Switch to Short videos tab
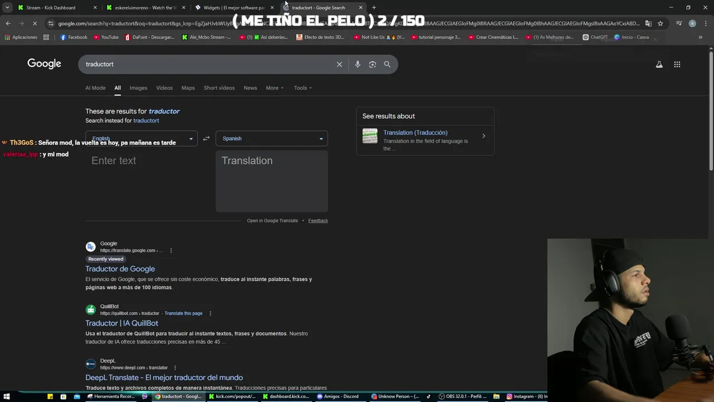This screenshot has height=402, width=714. pyautogui.click(x=219, y=88)
